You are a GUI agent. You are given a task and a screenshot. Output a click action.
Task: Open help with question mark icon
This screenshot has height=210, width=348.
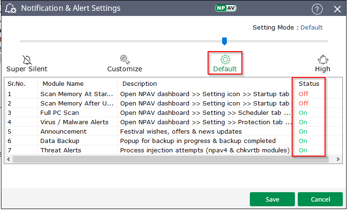pyautogui.click(x=317, y=9)
